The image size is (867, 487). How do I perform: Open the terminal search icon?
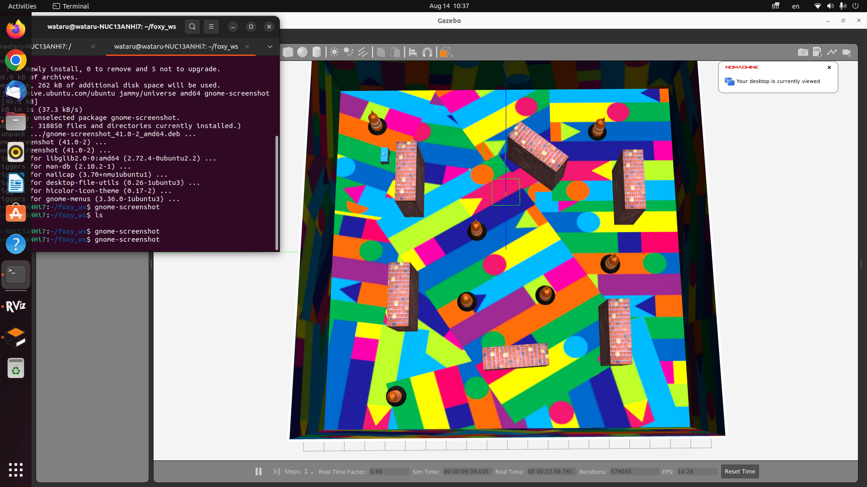[x=192, y=27]
